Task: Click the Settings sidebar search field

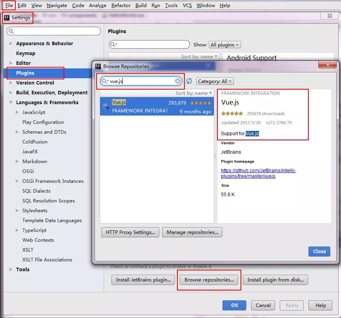Action: 54,31
